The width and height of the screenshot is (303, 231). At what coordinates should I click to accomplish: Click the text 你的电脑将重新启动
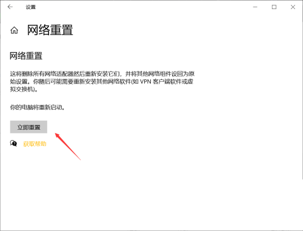pos(38,107)
